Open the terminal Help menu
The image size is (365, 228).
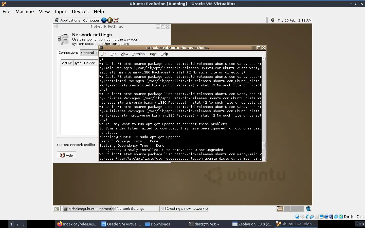(164, 54)
